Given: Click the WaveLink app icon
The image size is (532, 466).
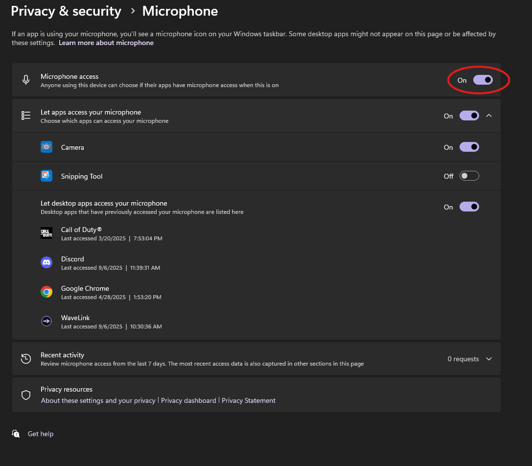Looking at the screenshot, I should click(x=46, y=321).
